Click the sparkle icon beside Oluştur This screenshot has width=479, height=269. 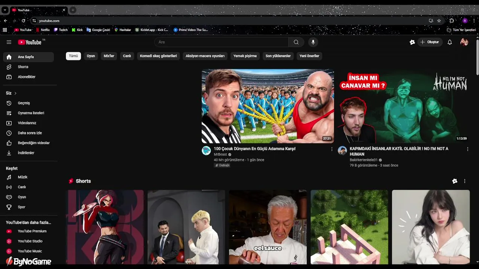point(412,42)
